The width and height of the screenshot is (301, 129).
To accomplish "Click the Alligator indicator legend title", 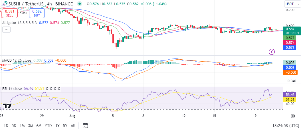I will click(x=9, y=23).
